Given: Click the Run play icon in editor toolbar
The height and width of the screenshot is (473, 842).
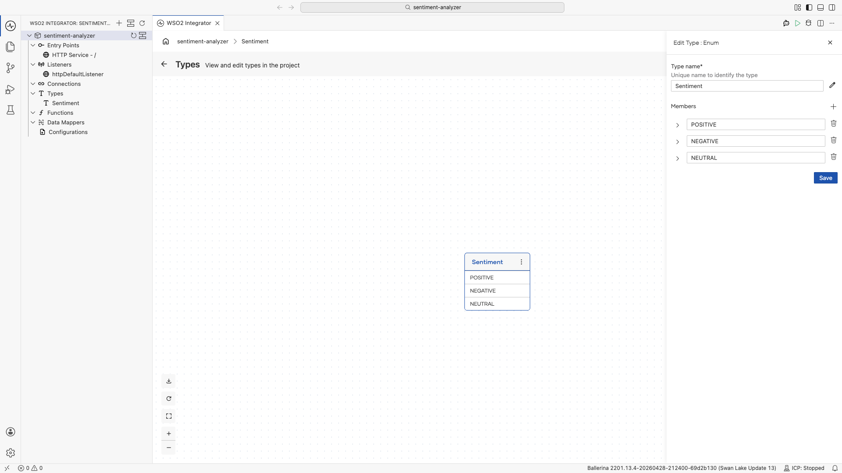Looking at the screenshot, I should coord(798,23).
